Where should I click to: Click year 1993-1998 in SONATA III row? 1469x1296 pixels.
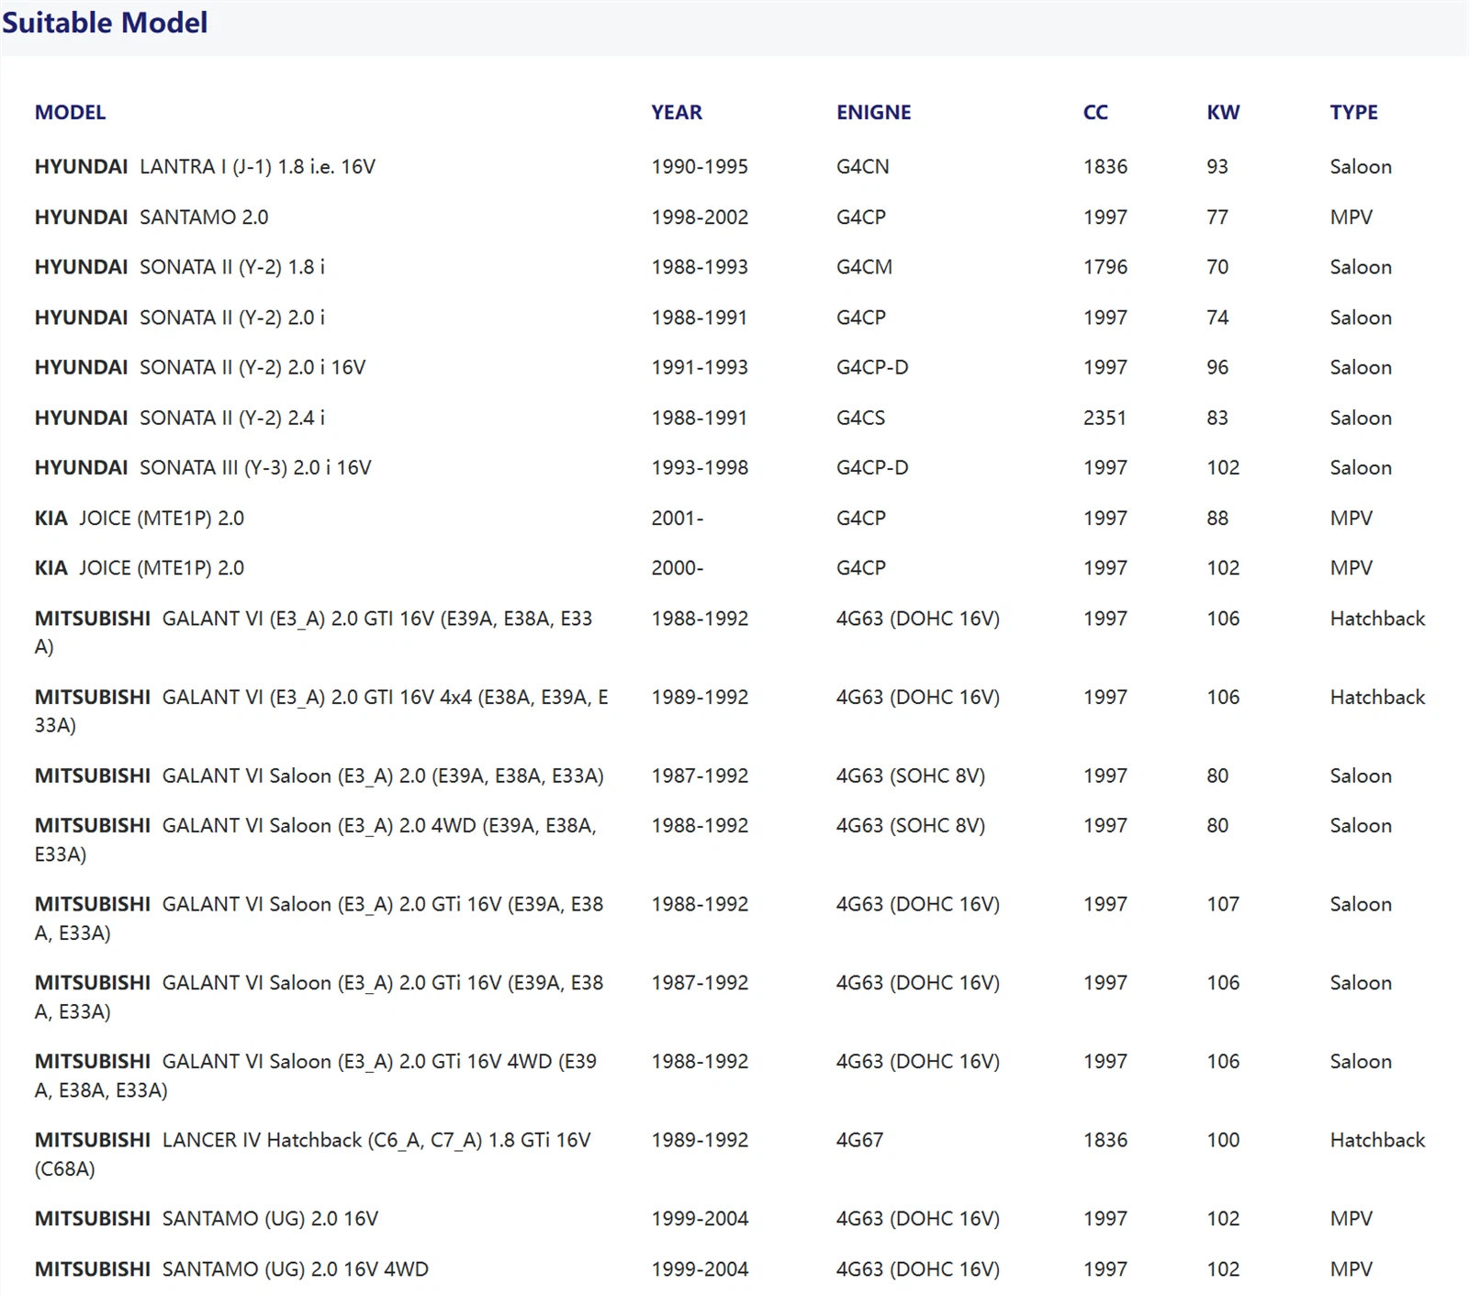[700, 467]
